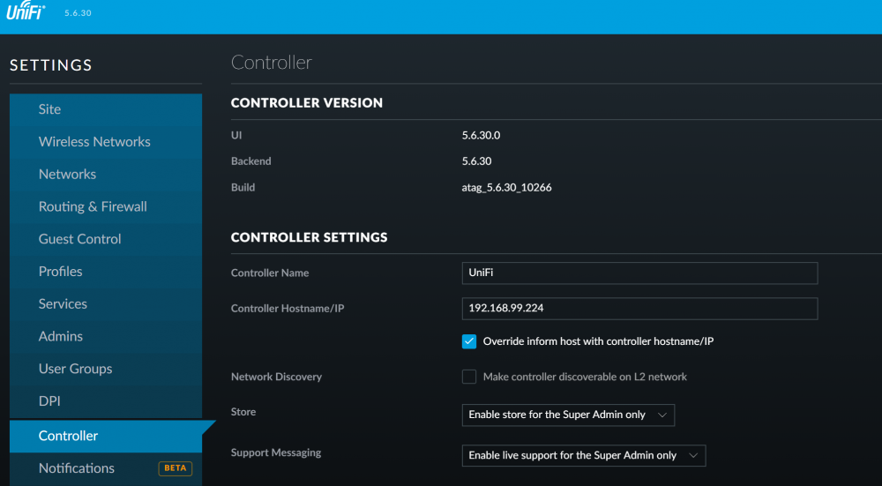Screen dimensions: 882x486
Task: Click the Controller Name label
Action: pyautogui.click(x=270, y=273)
